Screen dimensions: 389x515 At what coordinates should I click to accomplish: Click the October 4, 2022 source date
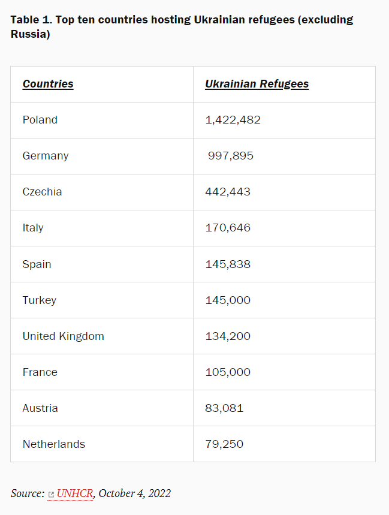pos(135,493)
